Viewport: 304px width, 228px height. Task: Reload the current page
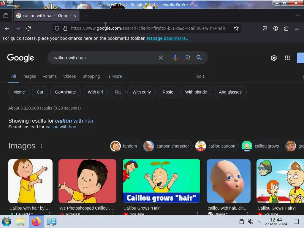click(x=28, y=28)
